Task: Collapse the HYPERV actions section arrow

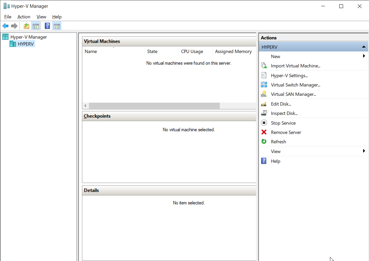Action: [x=363, y=47]
